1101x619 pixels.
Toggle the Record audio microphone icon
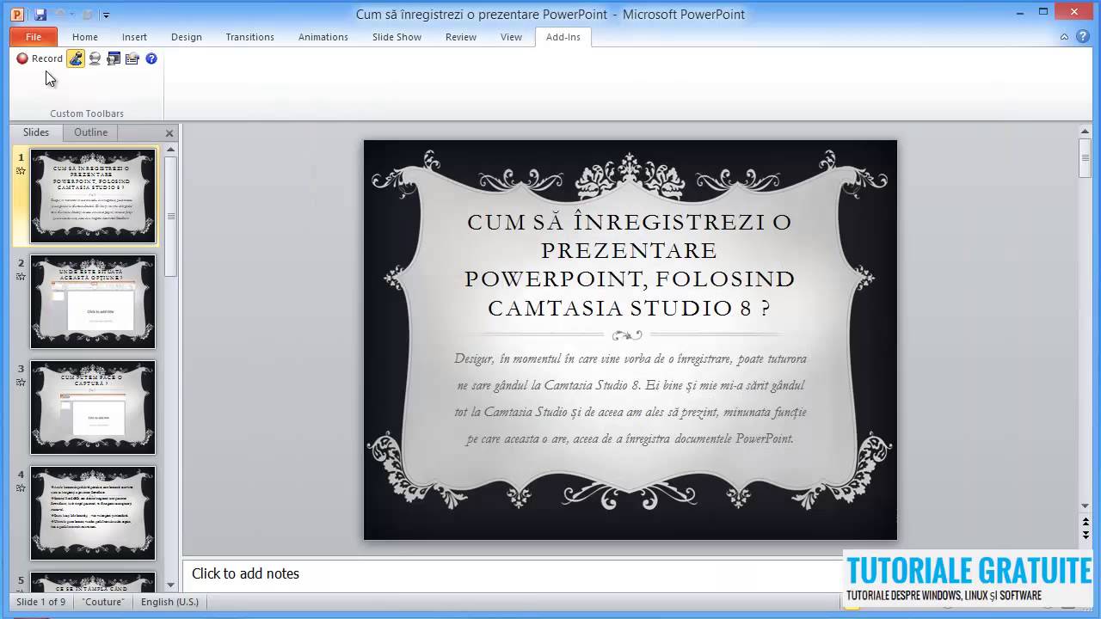coord(76,58)
